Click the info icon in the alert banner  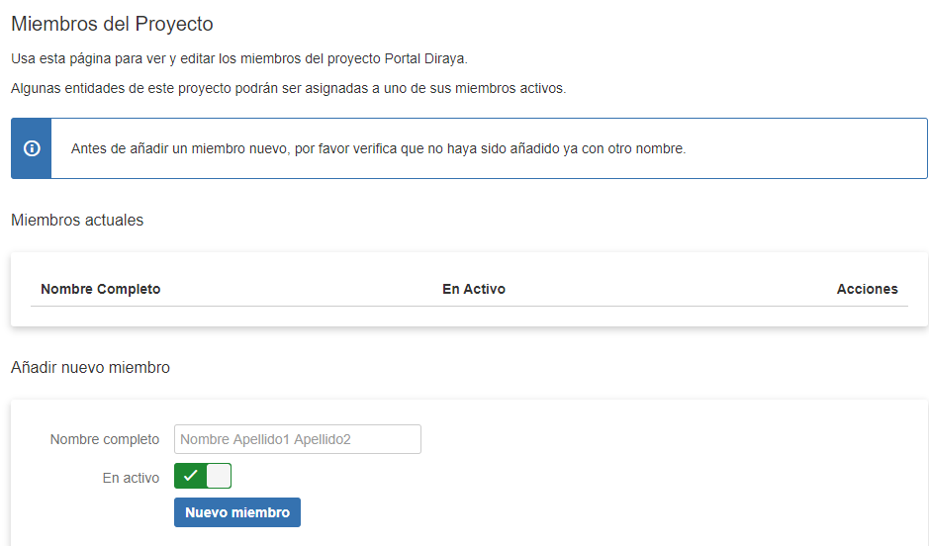click(x=32, y=148)
